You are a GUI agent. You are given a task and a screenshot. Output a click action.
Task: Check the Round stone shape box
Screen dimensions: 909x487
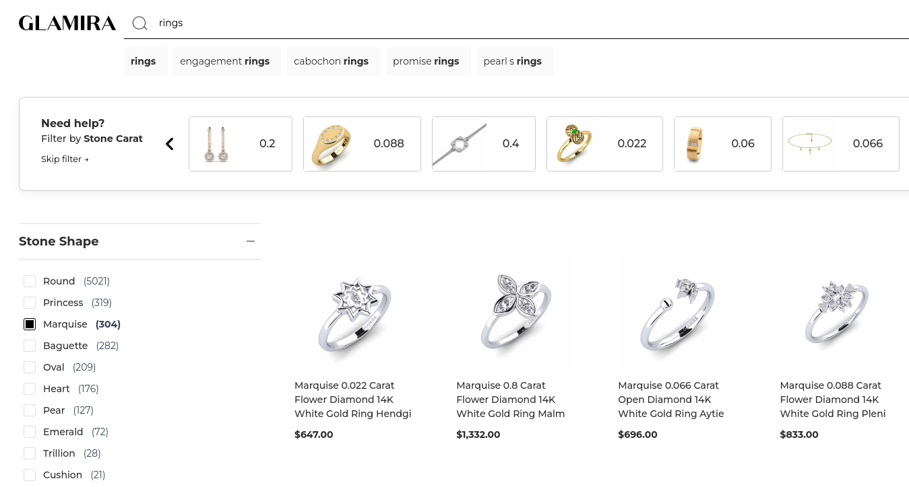tap(30, 281)
